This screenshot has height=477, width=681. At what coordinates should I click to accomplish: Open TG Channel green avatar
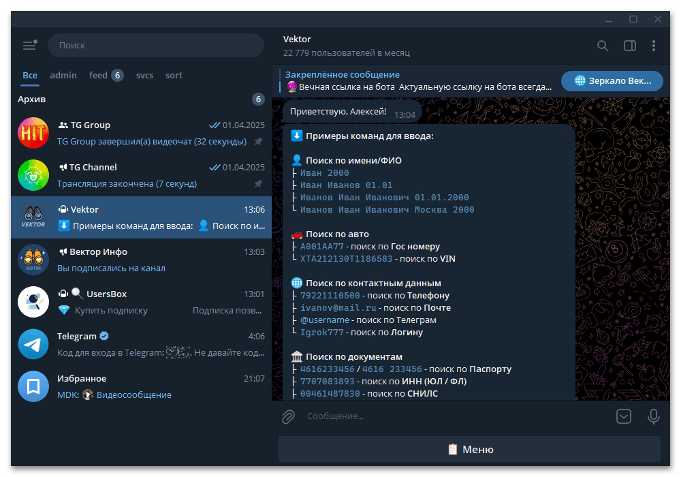coord(33,175)
